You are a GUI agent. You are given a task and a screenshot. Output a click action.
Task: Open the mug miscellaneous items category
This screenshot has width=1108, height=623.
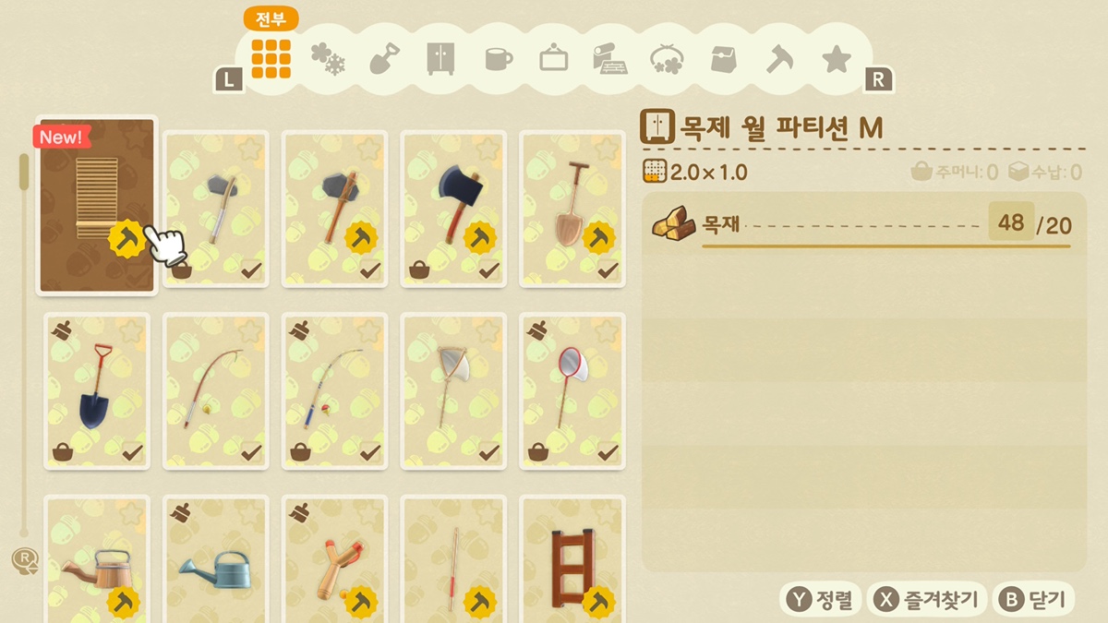coord(498,59)
